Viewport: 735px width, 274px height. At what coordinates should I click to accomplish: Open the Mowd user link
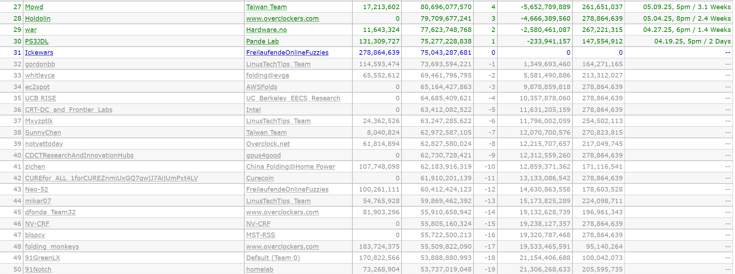[x=34, y=7]
